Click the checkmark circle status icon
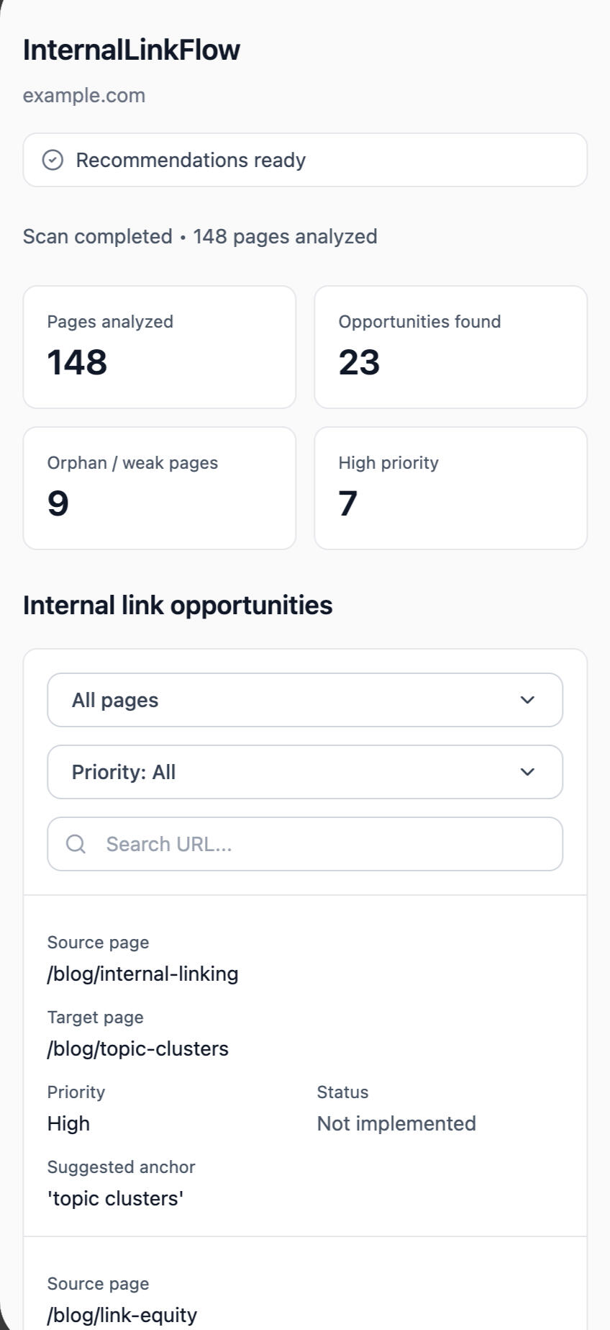 click(53, 160)
